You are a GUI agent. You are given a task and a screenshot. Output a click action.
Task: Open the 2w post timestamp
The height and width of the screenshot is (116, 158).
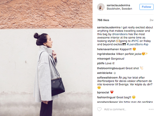coord(151,20)
